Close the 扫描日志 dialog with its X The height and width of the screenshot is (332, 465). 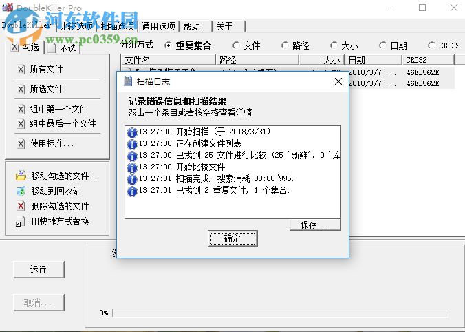pyautogui.click(x=338, y=81)
